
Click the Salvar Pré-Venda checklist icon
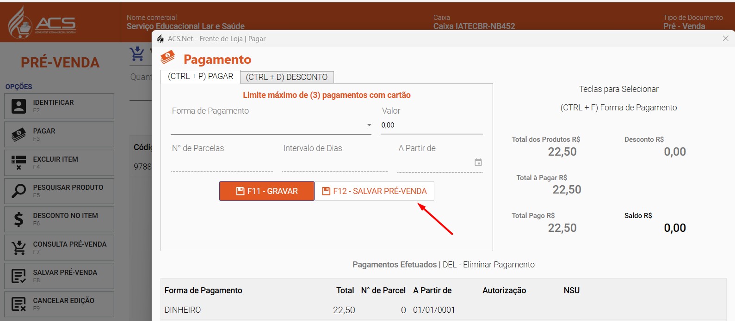coord(19,276)
